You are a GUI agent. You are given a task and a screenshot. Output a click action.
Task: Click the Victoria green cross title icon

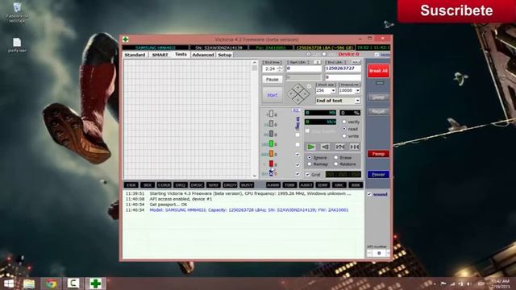click(x=126, y=39)
